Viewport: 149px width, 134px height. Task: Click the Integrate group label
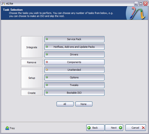[x=32, y=47]
